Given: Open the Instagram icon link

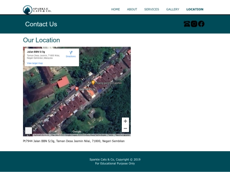Looking at the screenshot, I should (x=194, y=24).
